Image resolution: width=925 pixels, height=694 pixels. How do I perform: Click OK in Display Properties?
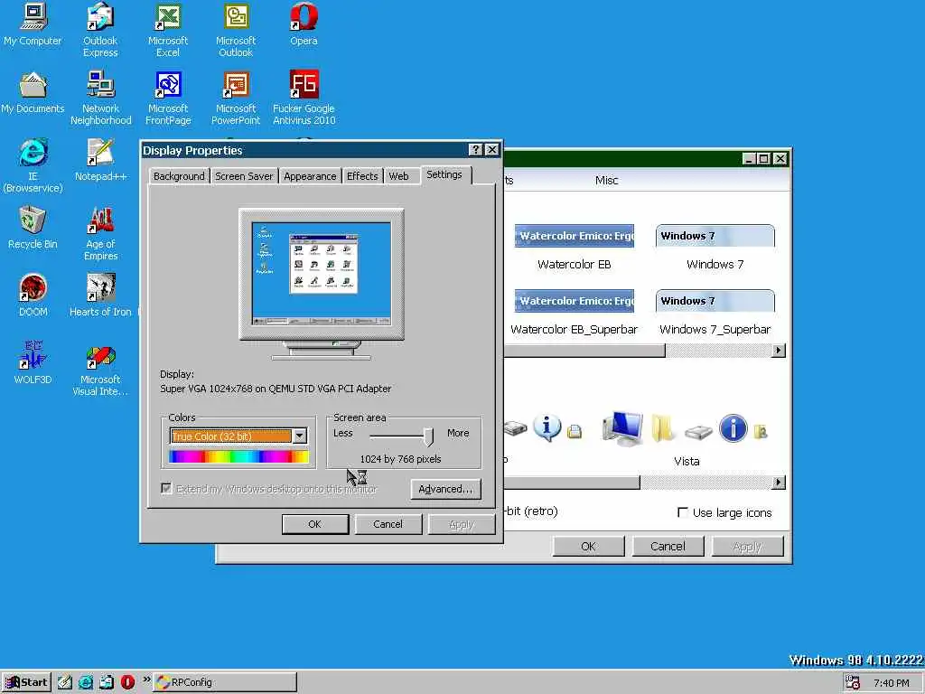coord(315,524)
